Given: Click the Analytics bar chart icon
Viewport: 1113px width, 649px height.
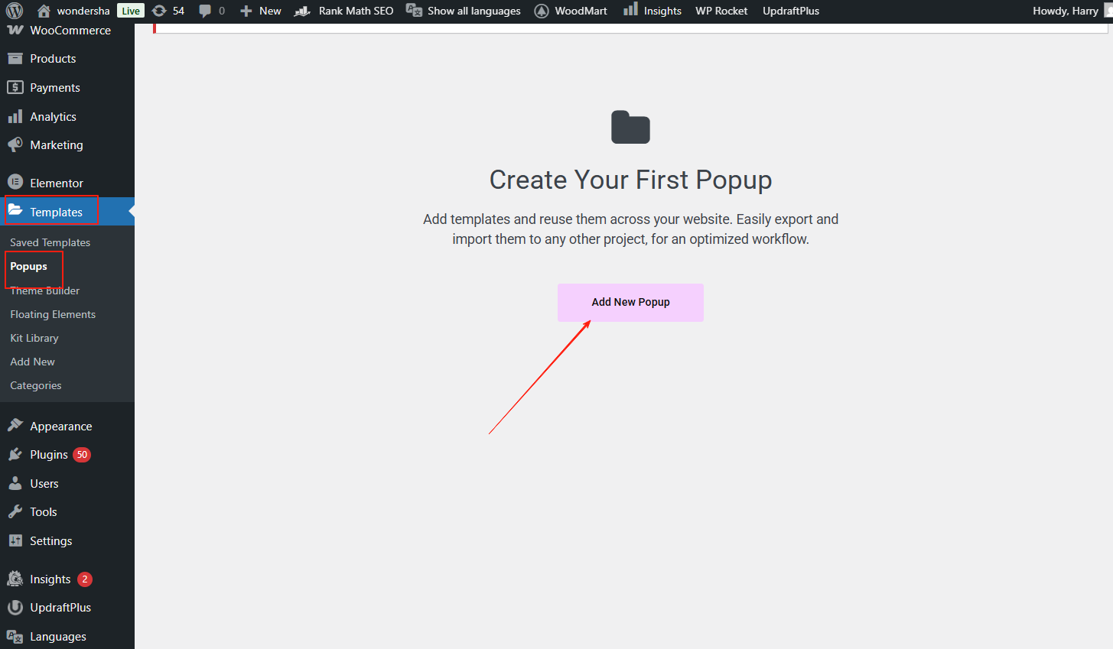Looking at the screenshot, I should tap(15, 116).
